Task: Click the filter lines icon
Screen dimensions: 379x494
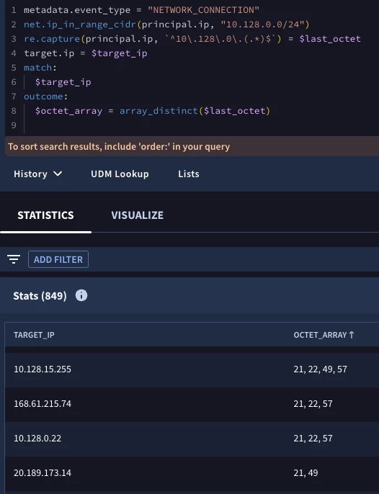Action: tap(14, 259)
